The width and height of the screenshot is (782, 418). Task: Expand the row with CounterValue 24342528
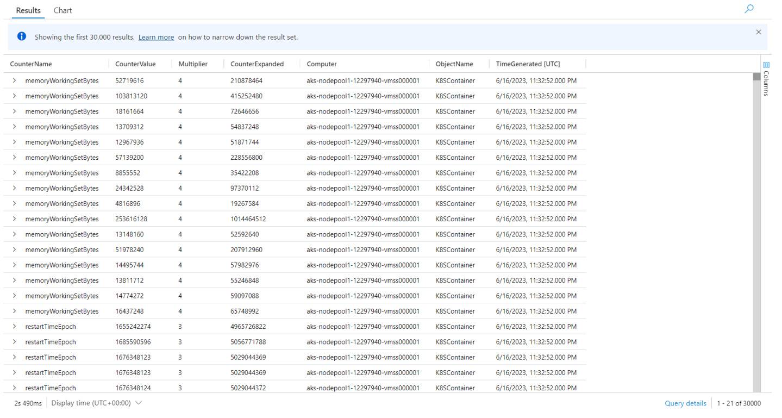pos(14,188)
